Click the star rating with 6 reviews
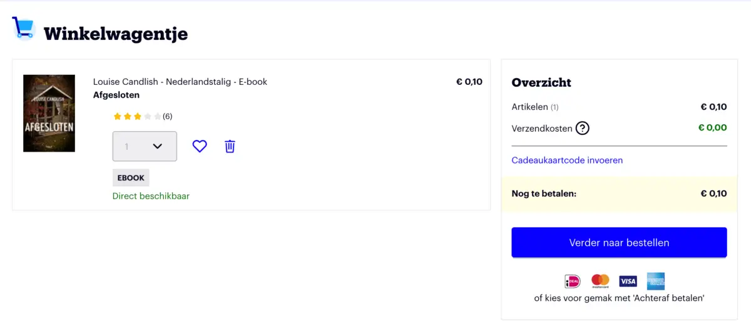The width and height of the screenshot is (751, 324). pos(143,116)
